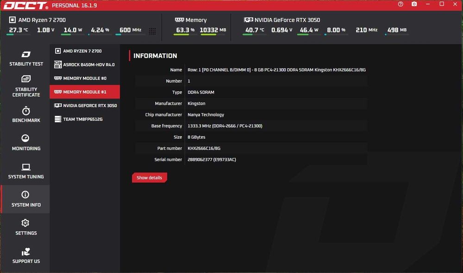Click the CPU usage 4.24 % reading
The width and height of the screenshot is (463, 273).
point(100,30)
